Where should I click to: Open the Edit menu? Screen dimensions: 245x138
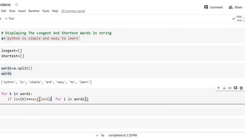pyautogui.click(x=3, y=11)
